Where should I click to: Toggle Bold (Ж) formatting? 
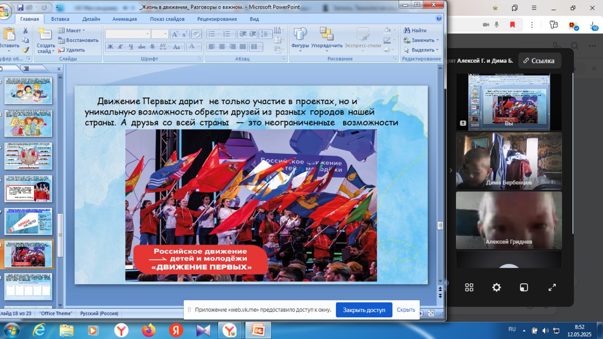click(x=110, y=47)
